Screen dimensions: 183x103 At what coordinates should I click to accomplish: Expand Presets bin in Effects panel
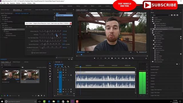[151, 18]
